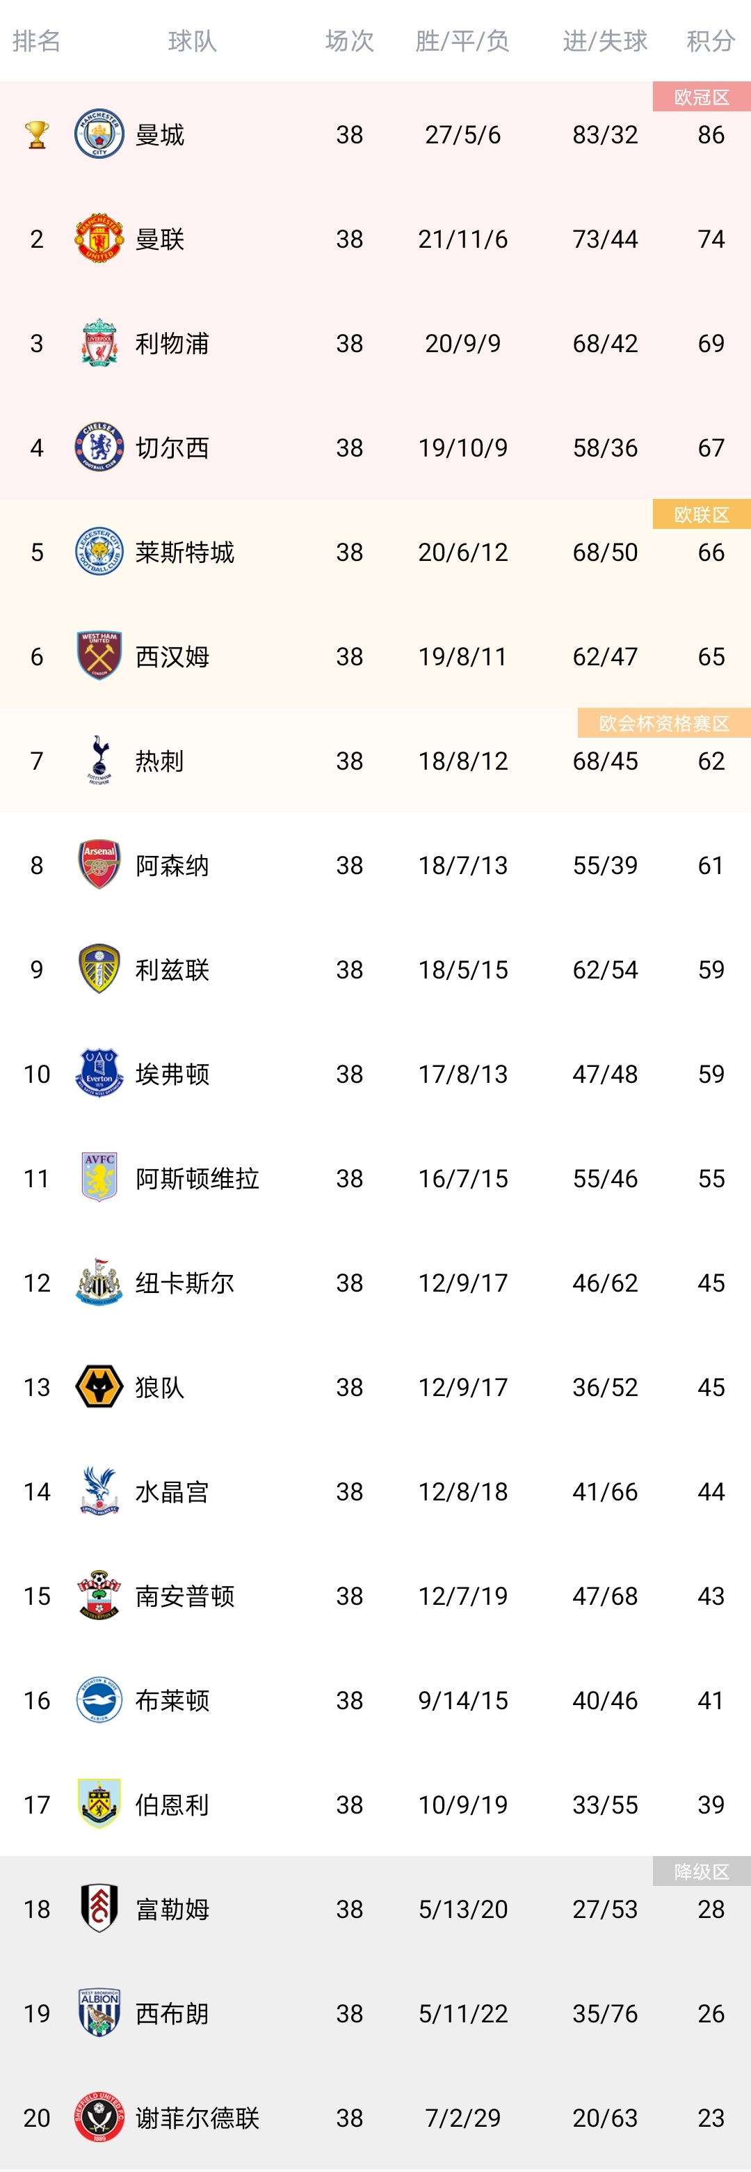751x2172 pixels.
Task: Click the 胜/平/负 column header
Action: tap(462, 40)
